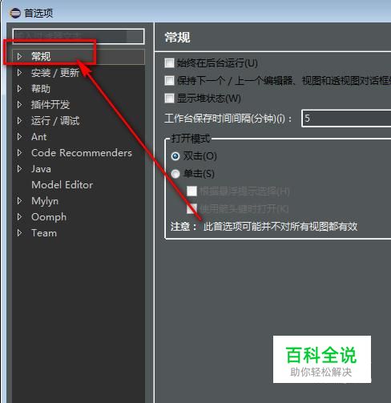Expand the Oomph tree node arrow
Viewport: 391px width, 403px height.
(x=19, y=216)
